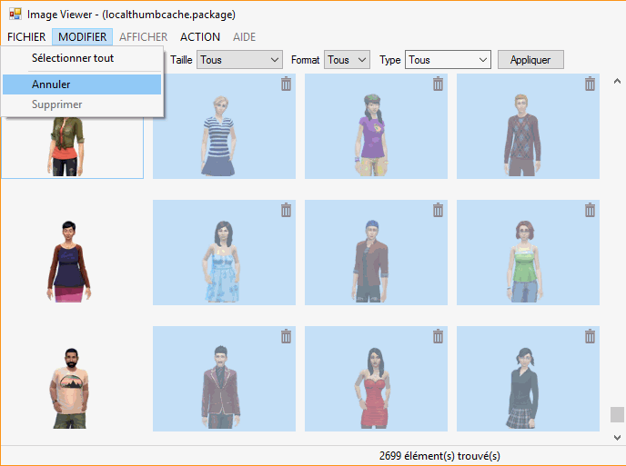This screenshot has height=466, width=626.
Task: Close the MODIFIER menu
Action: click(82, 36)
